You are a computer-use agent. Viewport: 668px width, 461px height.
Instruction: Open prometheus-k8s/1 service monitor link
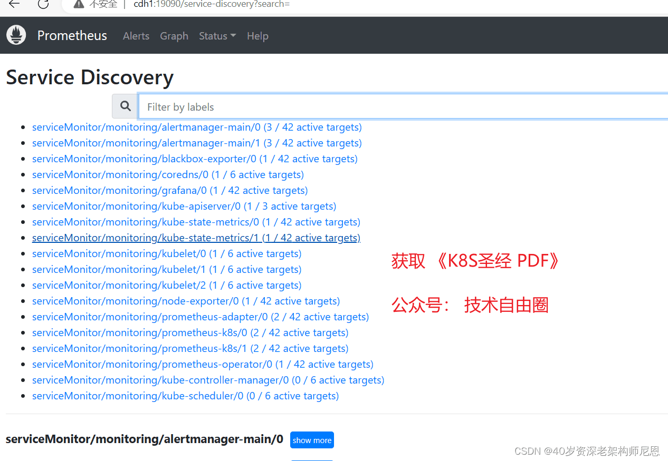[190, 348]
